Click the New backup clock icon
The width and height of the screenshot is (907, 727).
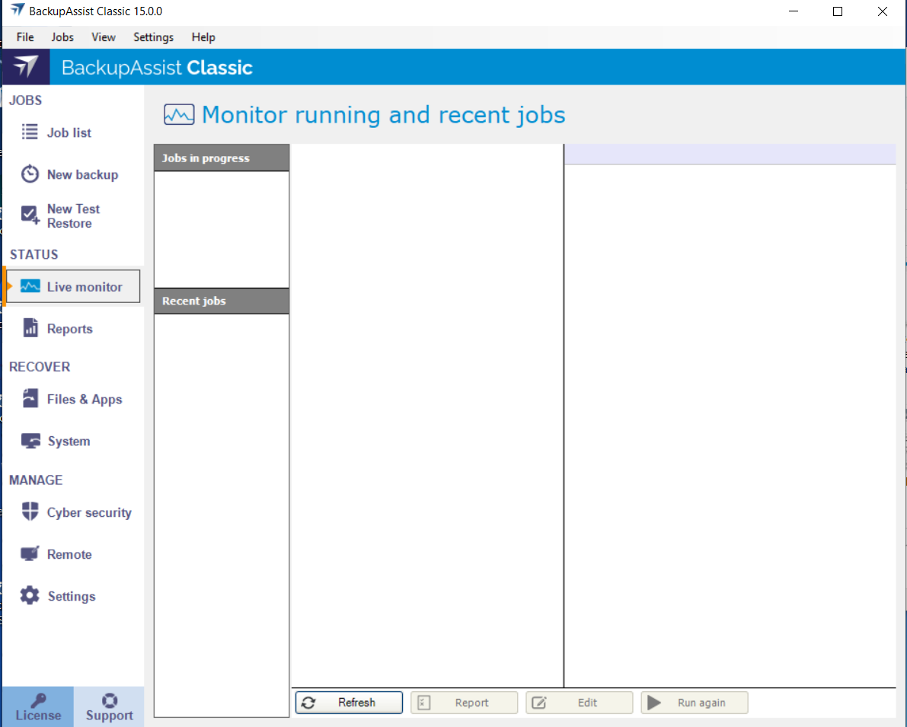(x=30, y=174)
